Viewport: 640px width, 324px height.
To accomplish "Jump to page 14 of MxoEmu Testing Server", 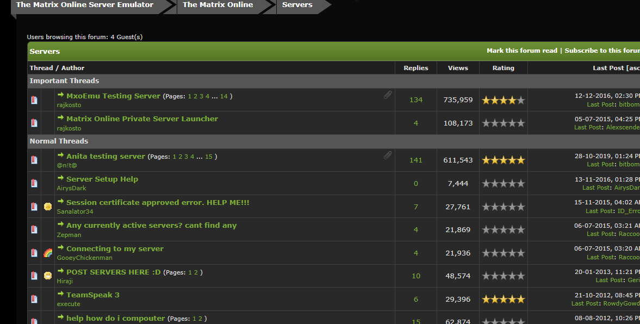I will (224, 96).
